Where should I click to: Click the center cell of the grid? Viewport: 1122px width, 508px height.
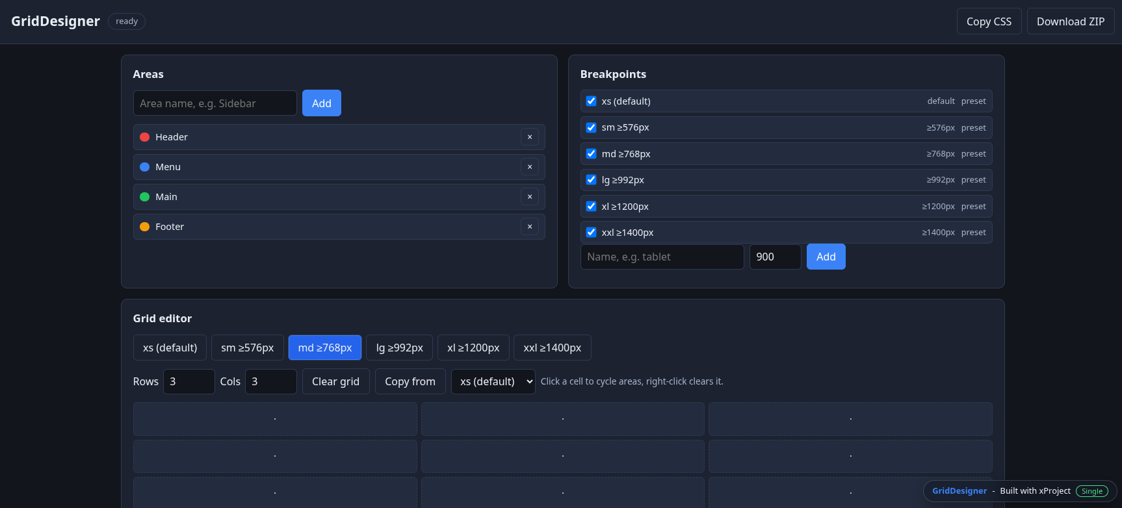pos(563,456)
